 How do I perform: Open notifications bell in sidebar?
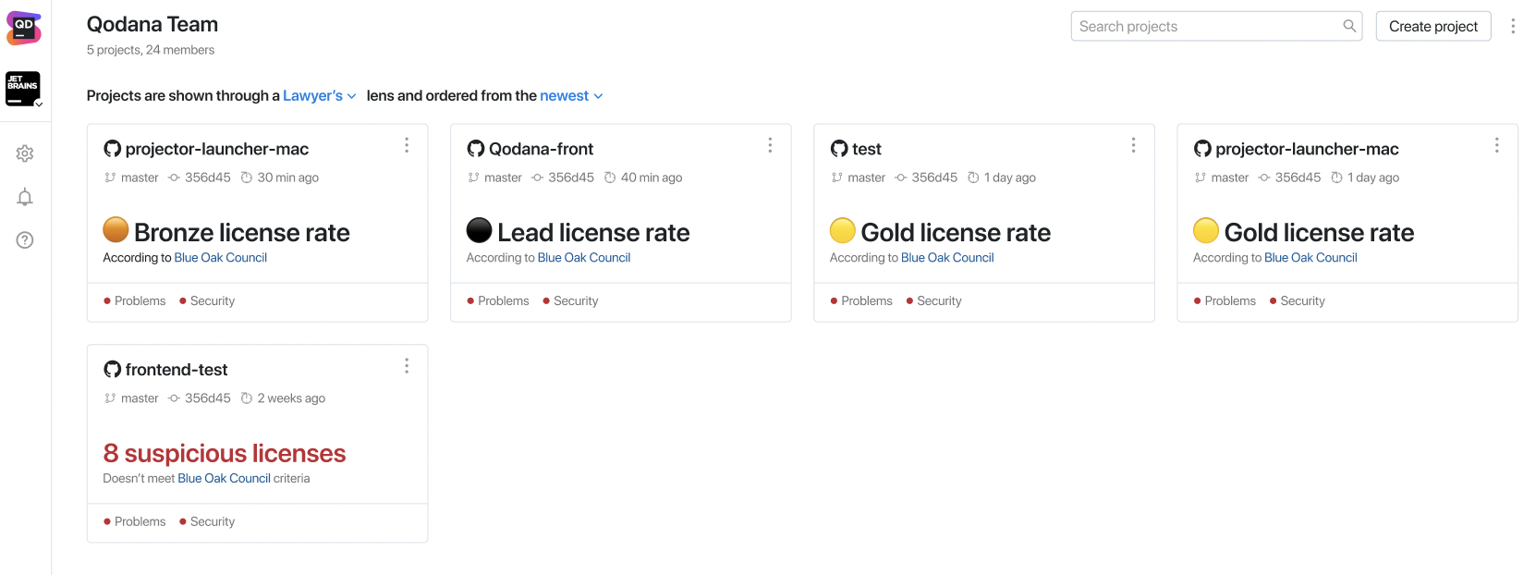pos(25,197)
